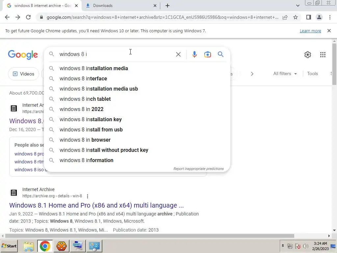Choose suggestion installation media usb
The image size is (337, 253).
137,89
